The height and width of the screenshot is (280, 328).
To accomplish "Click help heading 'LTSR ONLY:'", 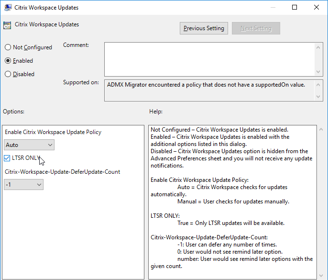I will 165,216.
